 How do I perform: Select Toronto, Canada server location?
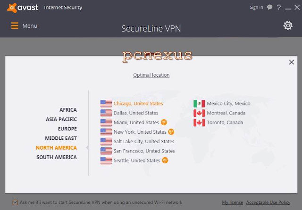click(218, 122)
